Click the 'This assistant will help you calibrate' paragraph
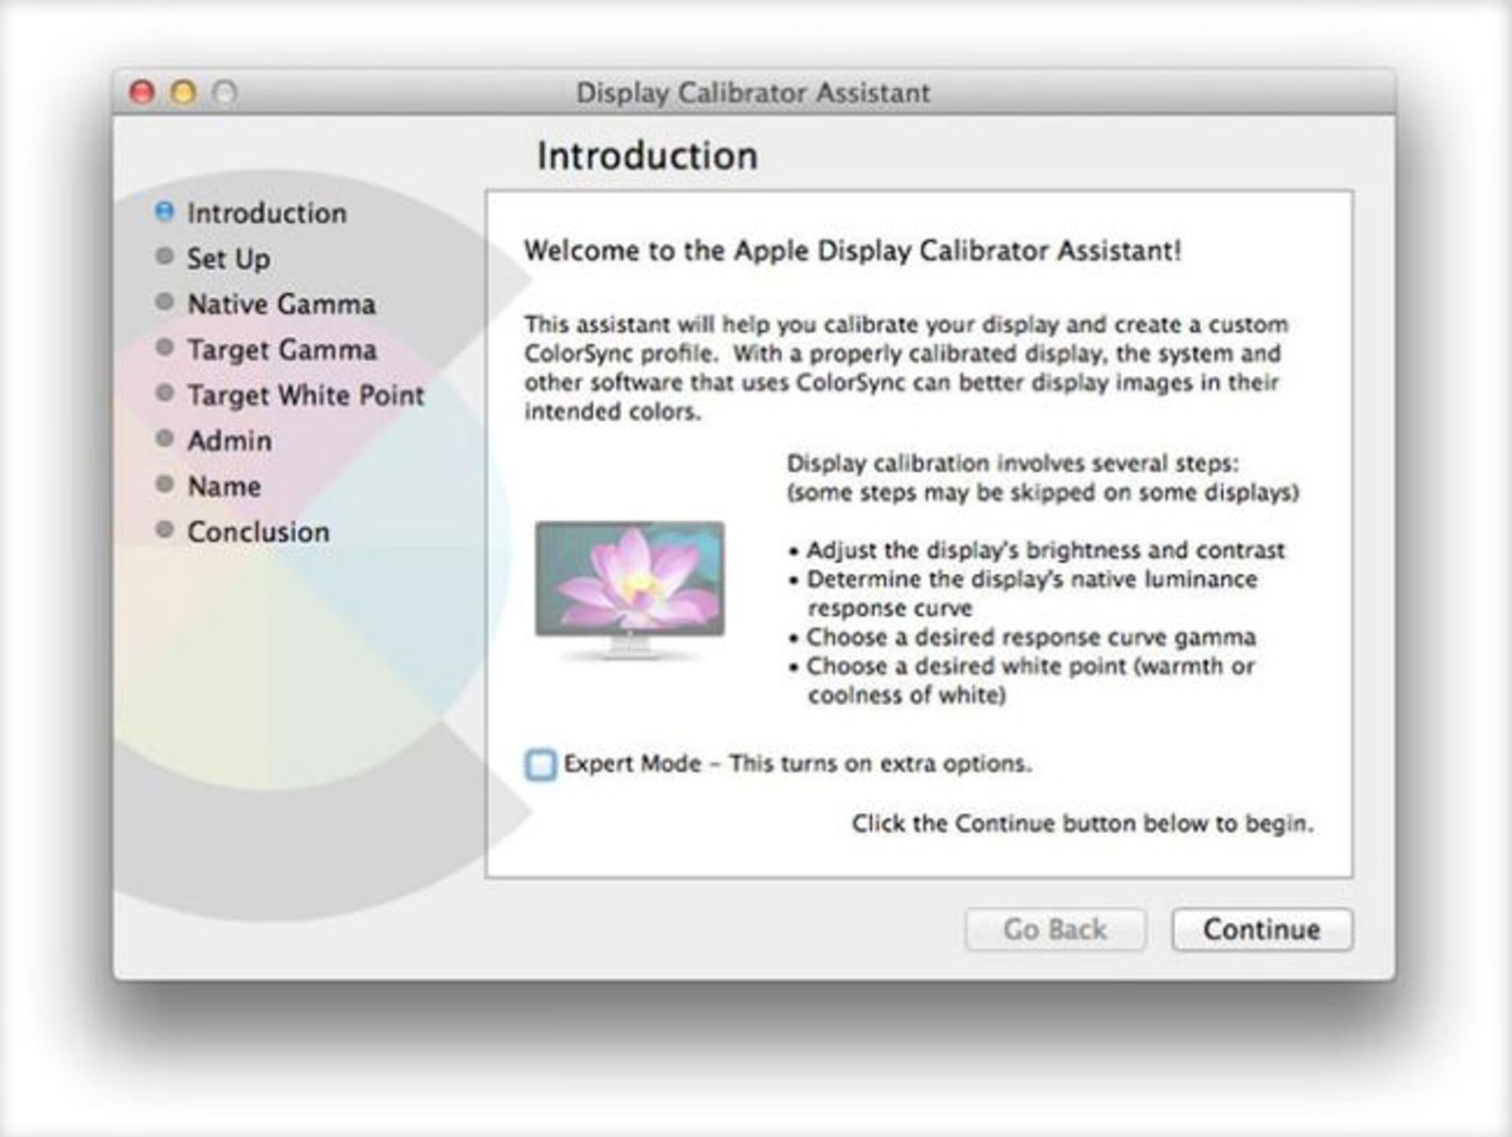Screen dimensions: 1512x1137 [906, 368]
